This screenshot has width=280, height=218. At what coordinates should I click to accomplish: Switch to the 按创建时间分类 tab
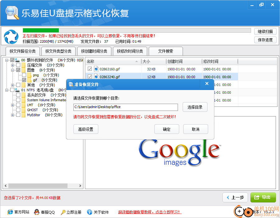[x=94, y=51]
